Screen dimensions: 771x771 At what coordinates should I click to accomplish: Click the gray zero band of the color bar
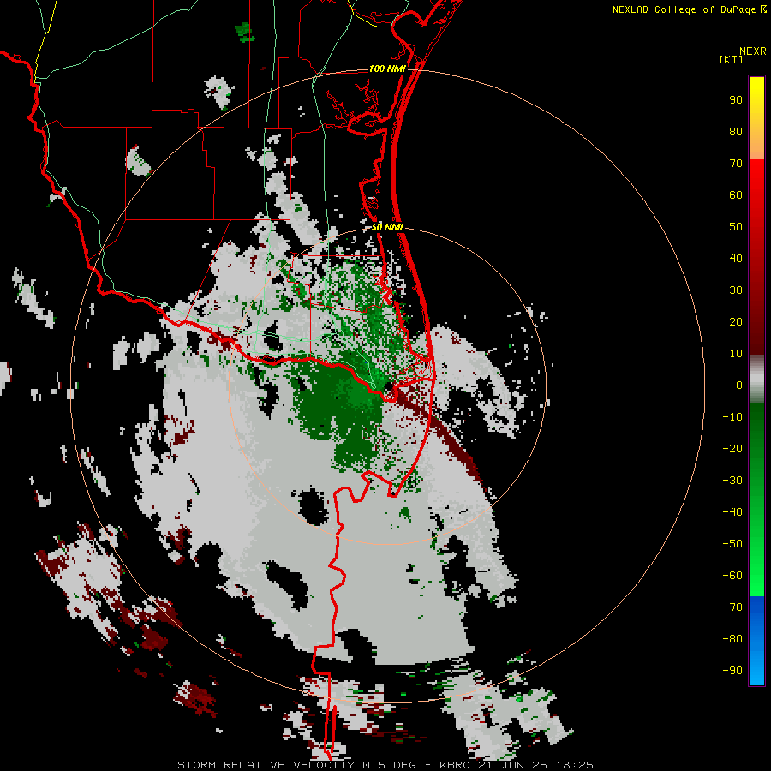click(x=756, y=380)
